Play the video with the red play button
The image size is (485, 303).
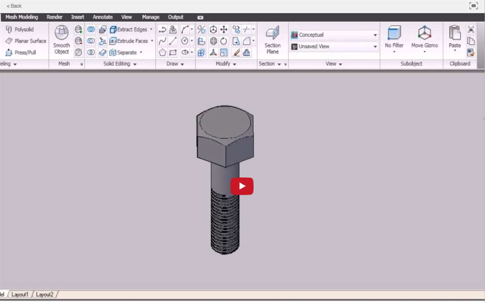pos(242,186)
